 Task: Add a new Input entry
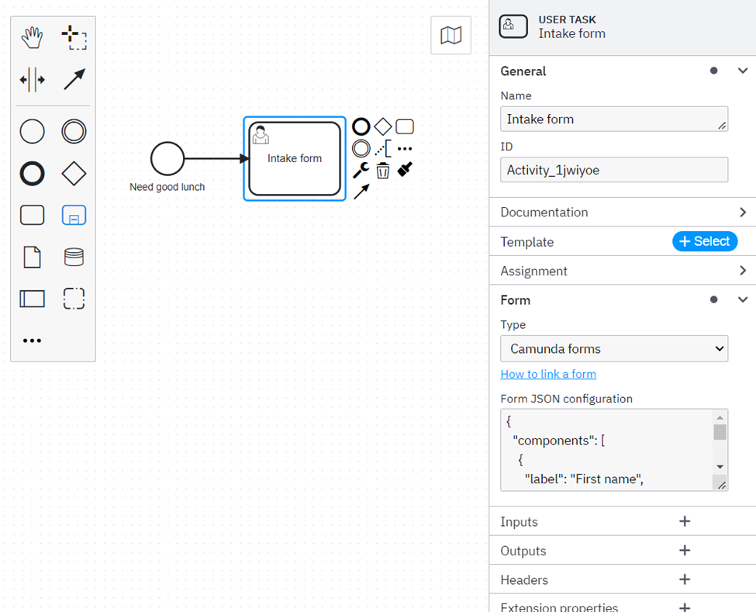pyautogui.click(x=685, y=521)
